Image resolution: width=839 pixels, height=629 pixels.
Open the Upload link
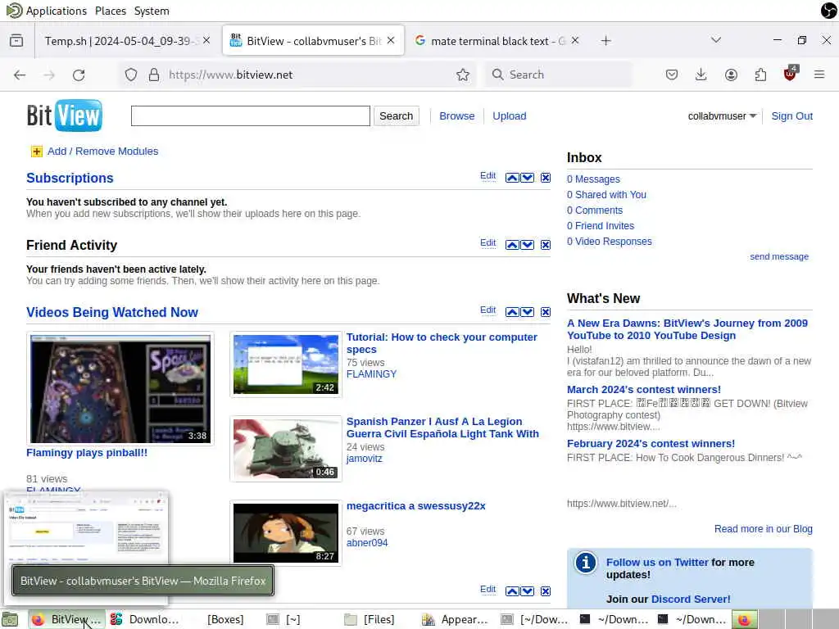[509, 116]
